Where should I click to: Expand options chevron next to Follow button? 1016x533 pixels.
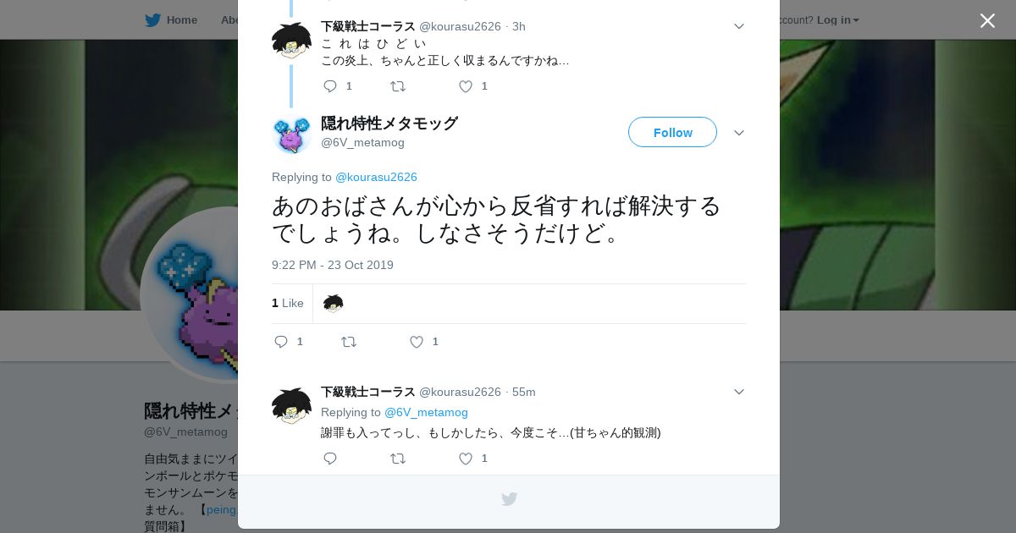coord(739,133)
